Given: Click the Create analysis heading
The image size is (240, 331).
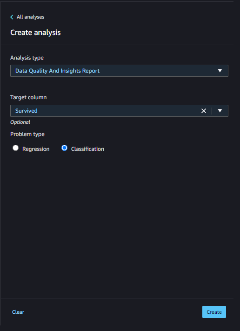Looking at the screenshot, I should (35, 33).
